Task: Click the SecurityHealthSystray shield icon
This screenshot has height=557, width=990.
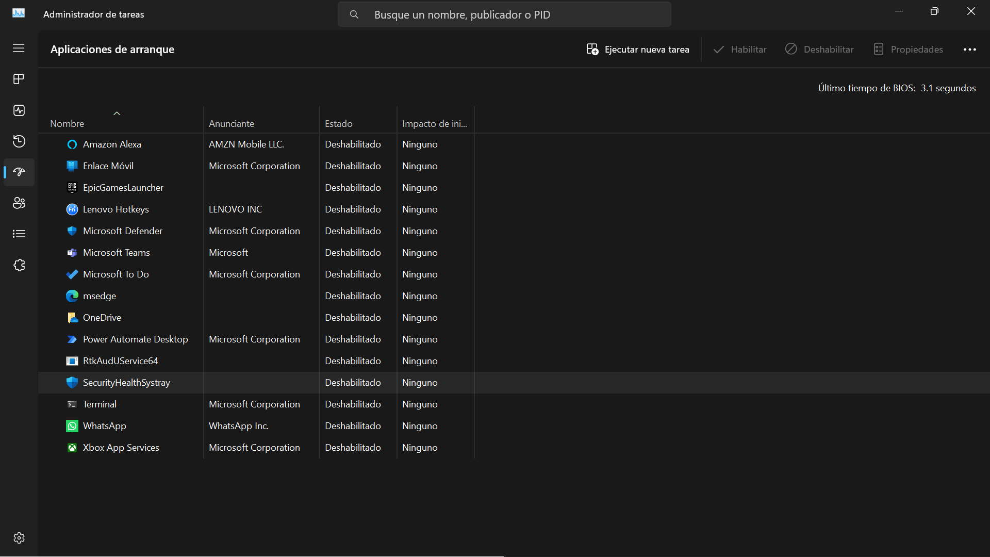Action: 72,383
